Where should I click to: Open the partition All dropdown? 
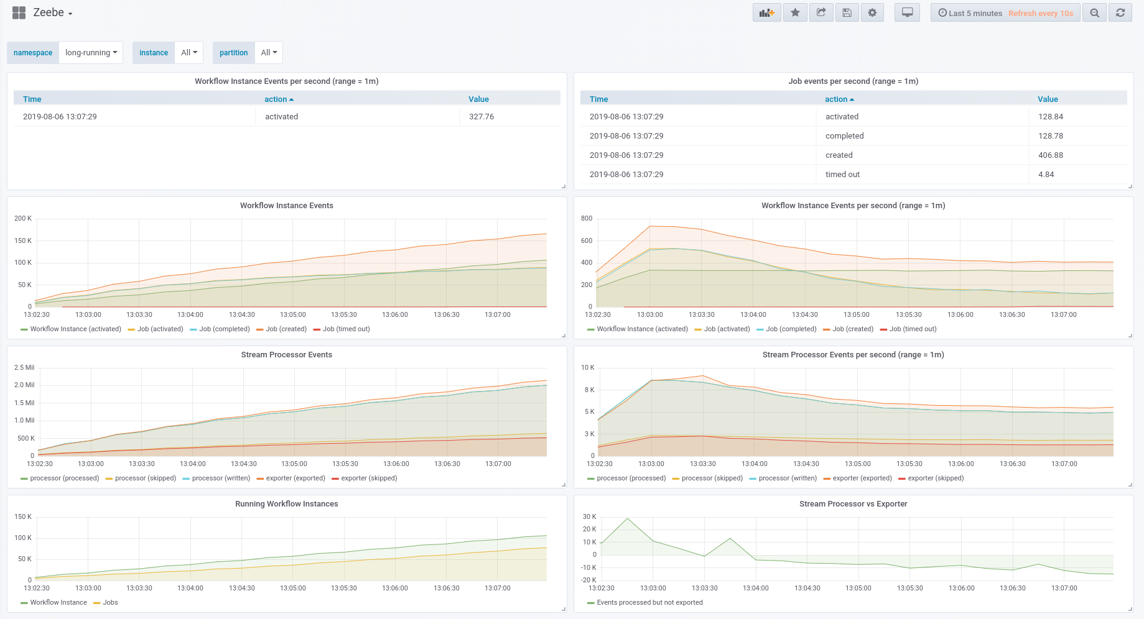point(268,52)
